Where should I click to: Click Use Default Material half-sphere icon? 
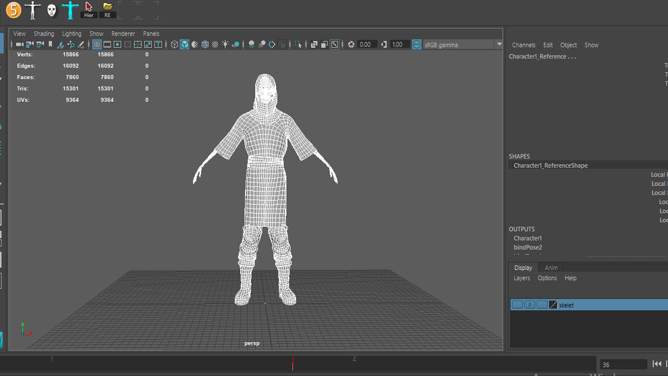195,45
